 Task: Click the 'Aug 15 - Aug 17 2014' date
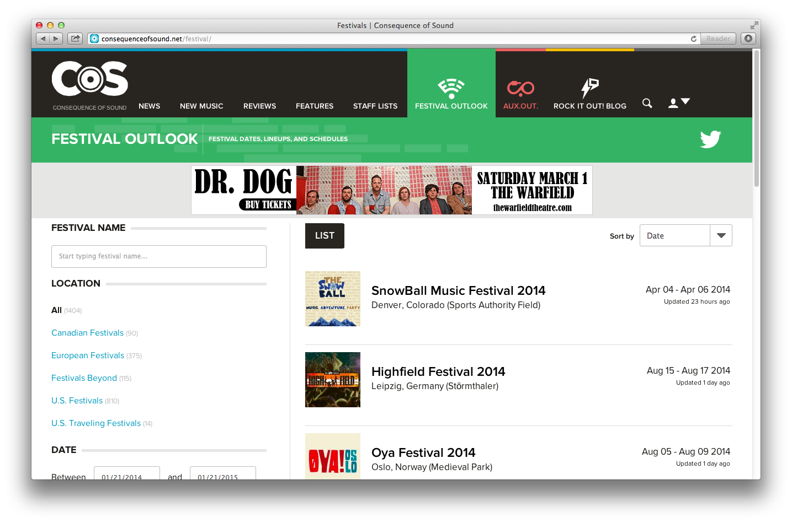coord(688,370)
